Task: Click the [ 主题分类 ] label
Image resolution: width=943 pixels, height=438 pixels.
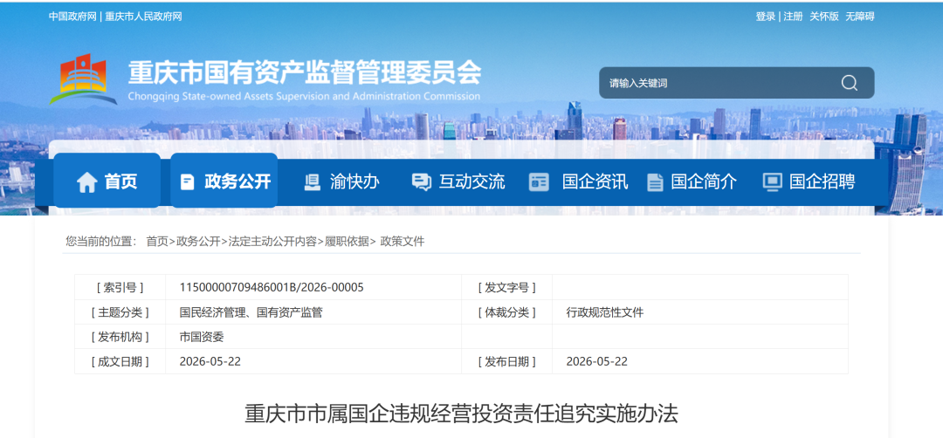Action: [120, 312]
